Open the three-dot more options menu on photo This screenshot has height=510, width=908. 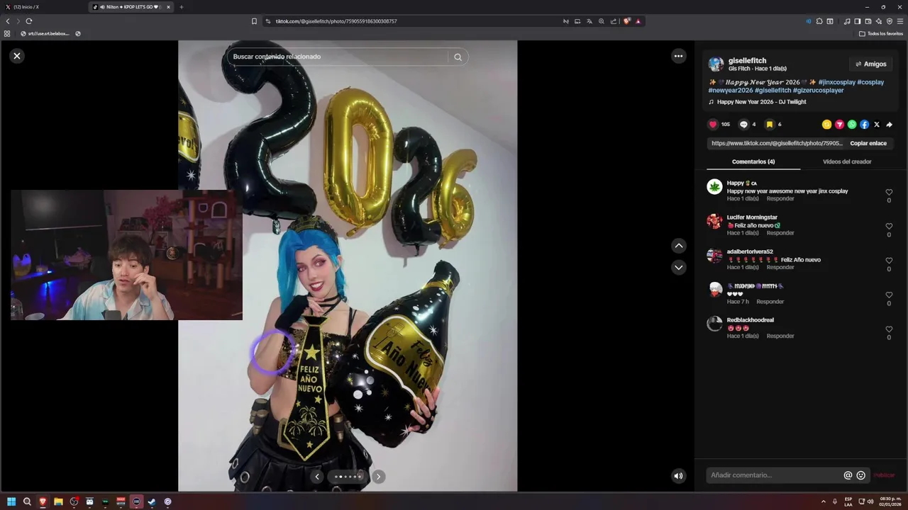point(678,56)
